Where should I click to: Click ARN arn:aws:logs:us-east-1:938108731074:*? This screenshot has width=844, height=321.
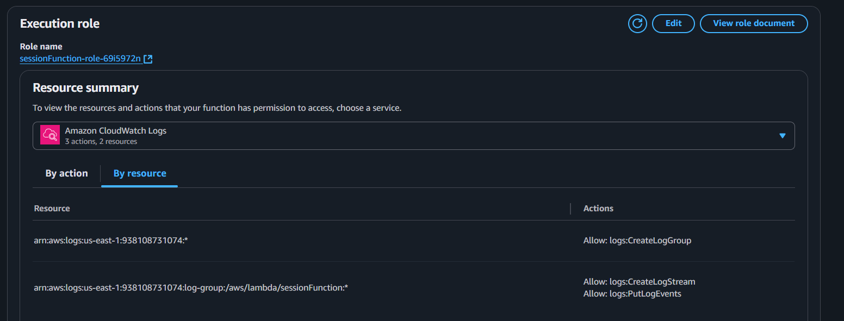click(111, 241)
